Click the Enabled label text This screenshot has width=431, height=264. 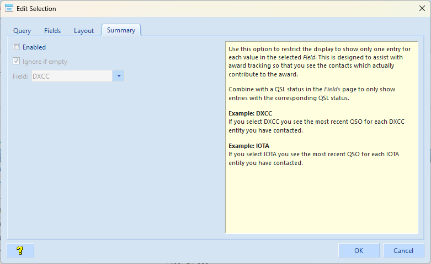[34, 47]
